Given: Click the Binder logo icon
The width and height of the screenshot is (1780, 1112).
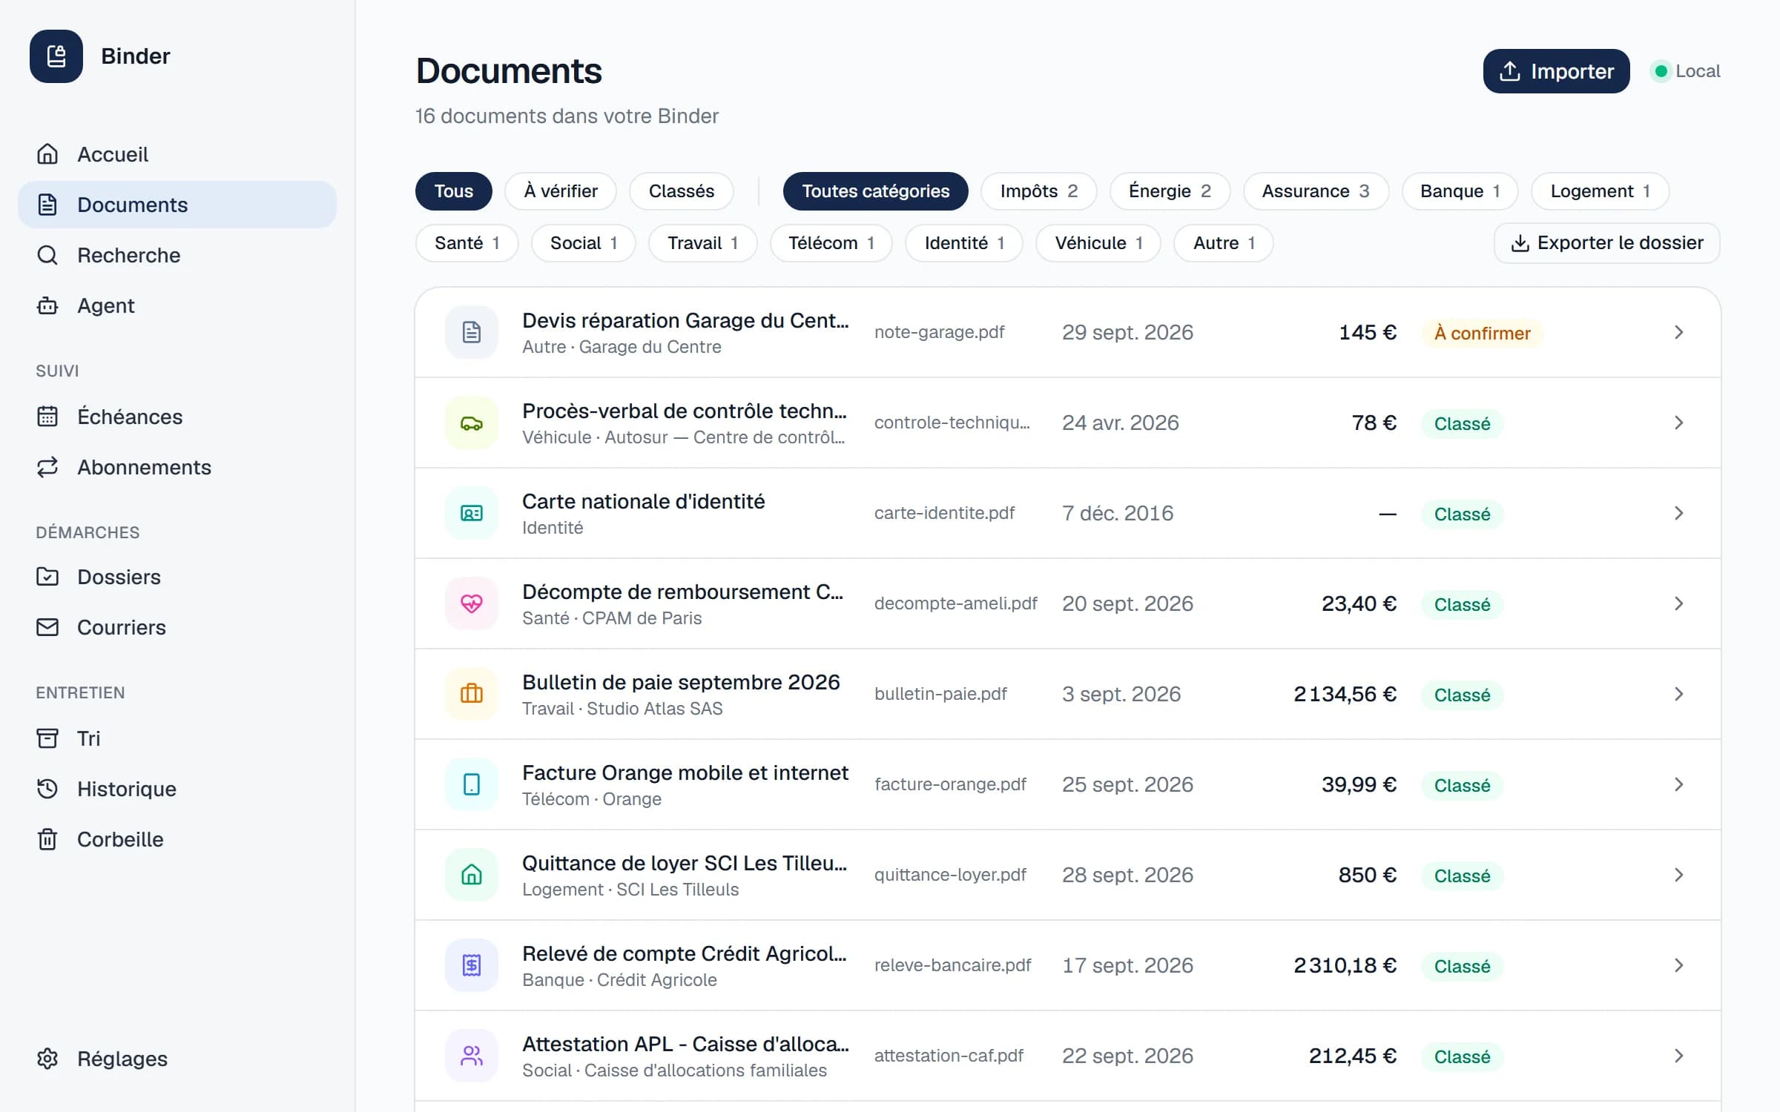Looking at the screenshot, I should [56, 56].
